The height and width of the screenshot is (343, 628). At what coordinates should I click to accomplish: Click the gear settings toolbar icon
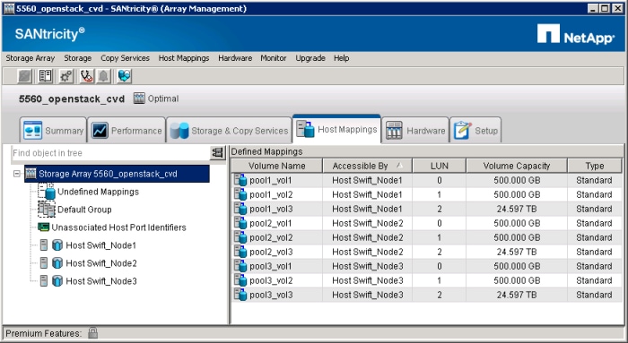[65, 76]
